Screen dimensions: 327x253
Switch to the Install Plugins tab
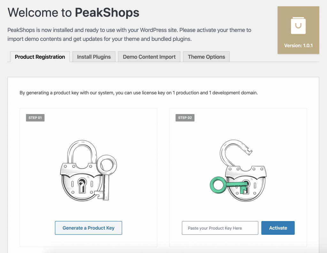94,57
